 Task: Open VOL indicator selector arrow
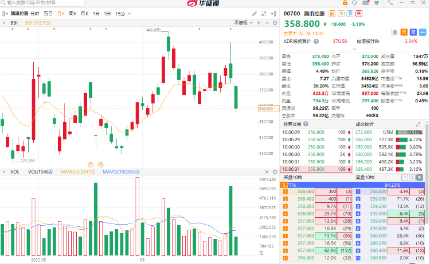[4, 172]
